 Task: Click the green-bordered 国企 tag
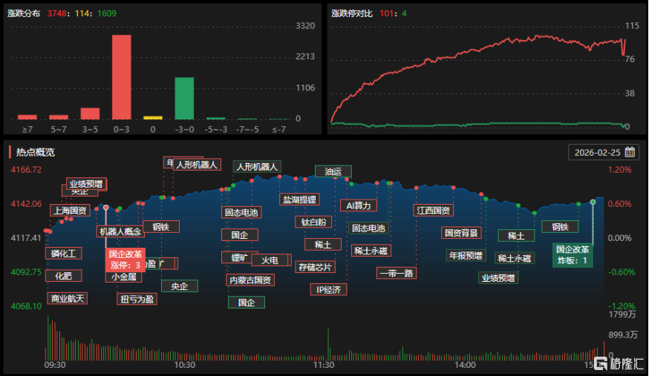(x=247, y=302)
